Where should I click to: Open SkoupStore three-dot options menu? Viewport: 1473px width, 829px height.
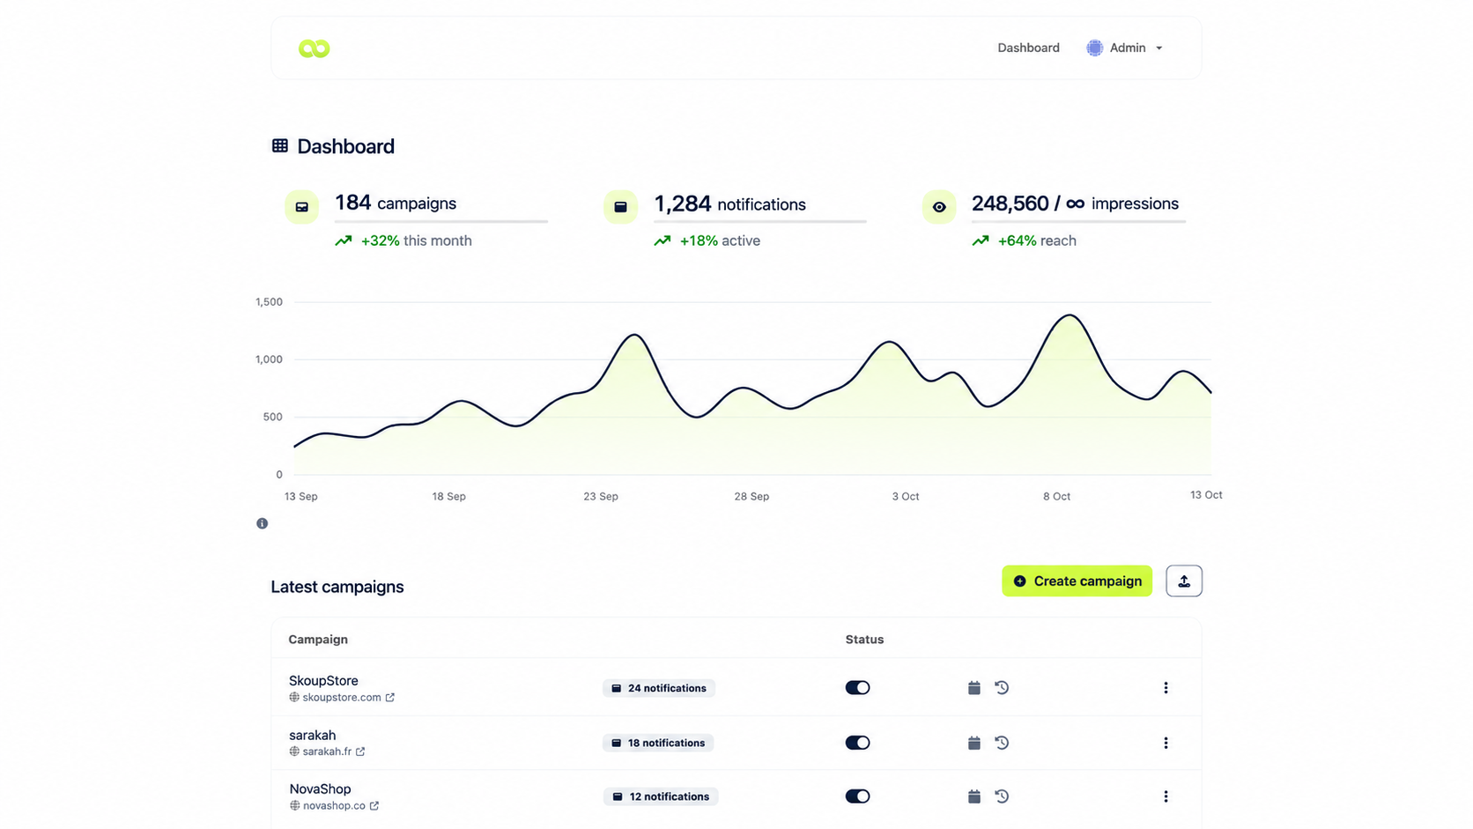pyautogui.click(x=1166, y=687)
